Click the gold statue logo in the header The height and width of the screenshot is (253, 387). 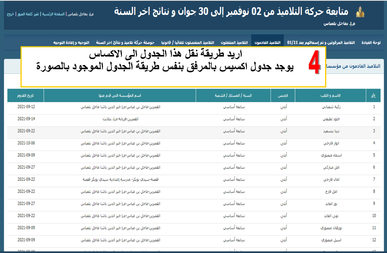pos(360,12)
